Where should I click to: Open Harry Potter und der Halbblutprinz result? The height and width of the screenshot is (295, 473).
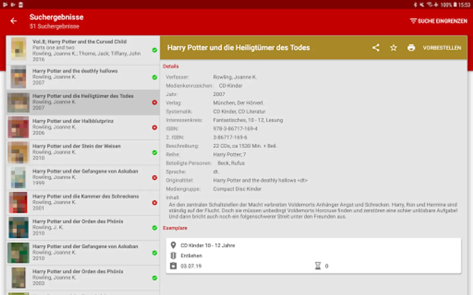83,127
